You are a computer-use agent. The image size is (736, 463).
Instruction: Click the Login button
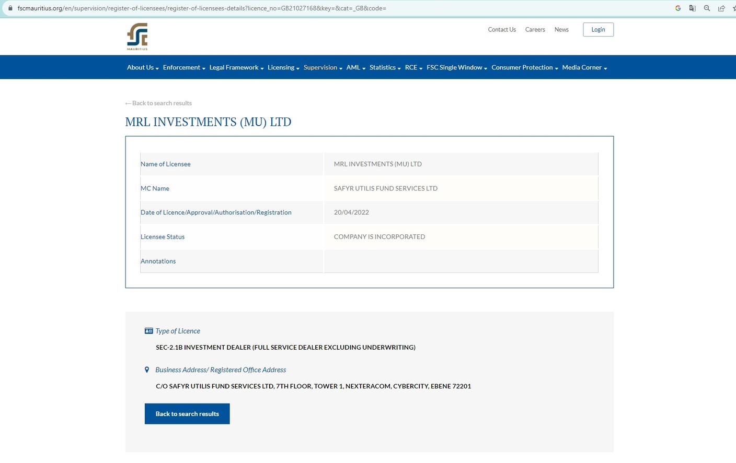pyautogui.click(x=598, y=30)
